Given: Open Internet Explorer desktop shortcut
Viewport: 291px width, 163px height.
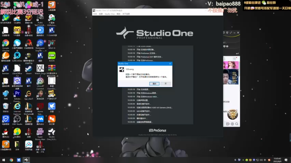Looking at the screenshot, I should click(x=17, y=109).
